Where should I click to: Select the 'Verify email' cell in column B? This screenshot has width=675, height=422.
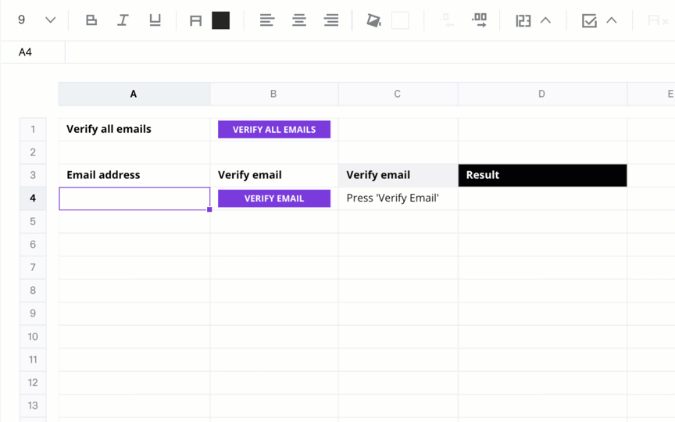(x=274, y=175)
